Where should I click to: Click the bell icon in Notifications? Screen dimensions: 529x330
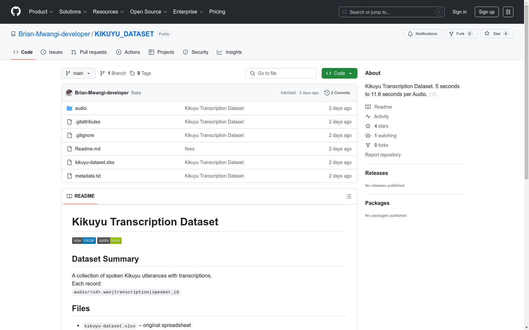[x=410, y=34]
